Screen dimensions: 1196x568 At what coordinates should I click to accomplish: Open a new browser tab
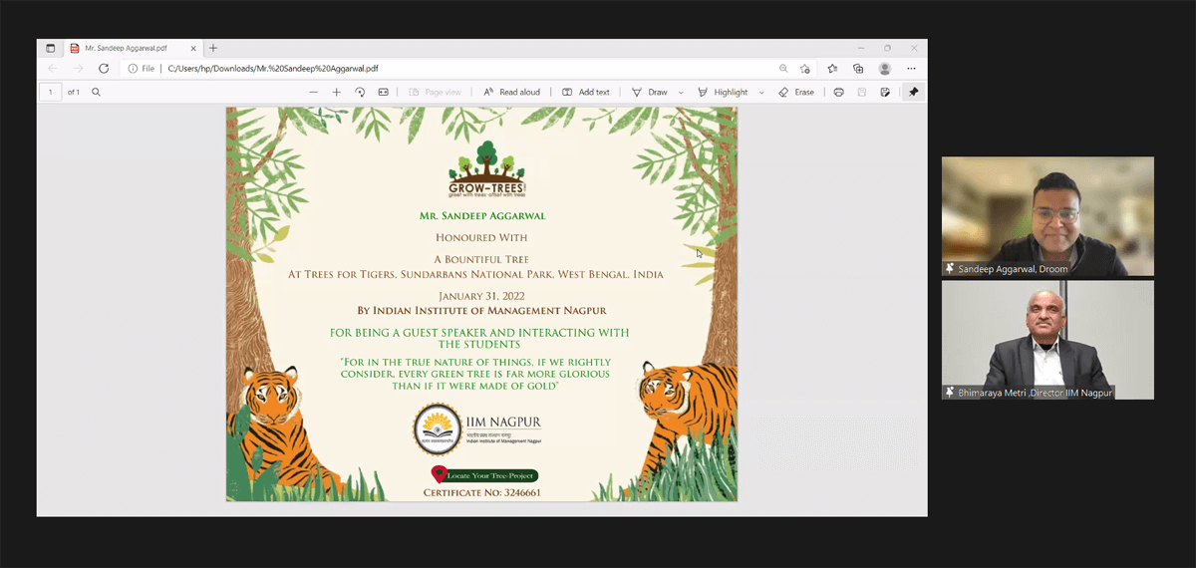click(213, 48)
